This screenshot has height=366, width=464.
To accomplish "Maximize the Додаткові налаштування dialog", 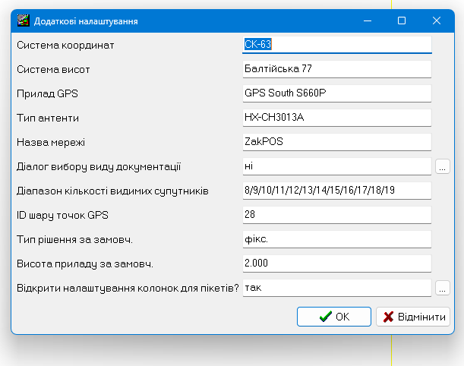I will (402, 21).
